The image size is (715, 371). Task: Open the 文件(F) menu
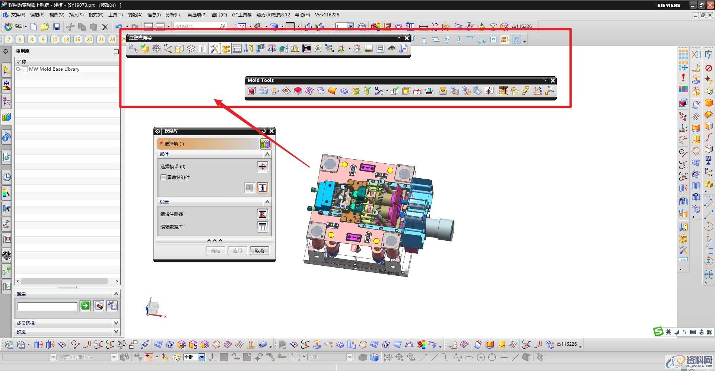(x=18, y=15)
